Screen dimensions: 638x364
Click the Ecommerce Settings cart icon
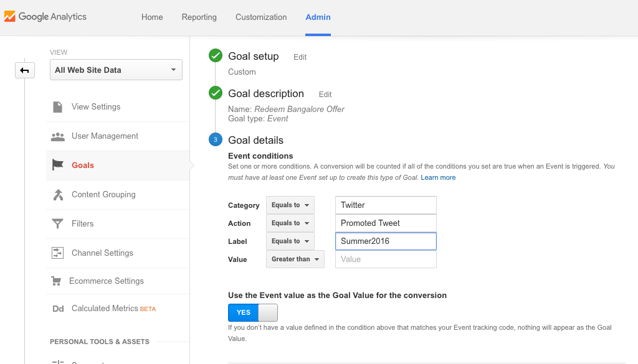click(x=57, y=281)
